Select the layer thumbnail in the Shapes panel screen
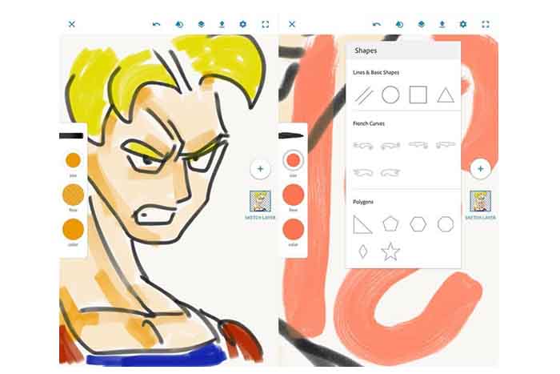 pyautogui.click(x=480, y=201)
